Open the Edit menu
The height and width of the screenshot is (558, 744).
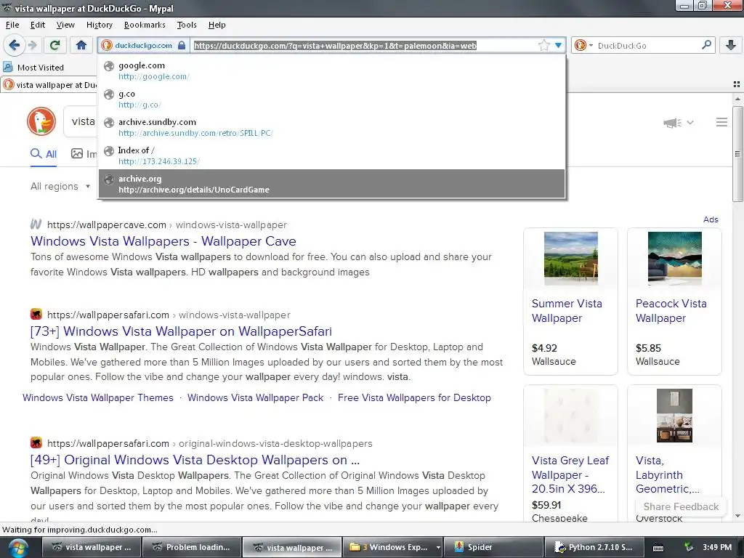38,25
